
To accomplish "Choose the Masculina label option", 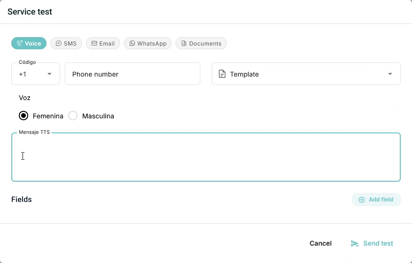I will (98, 116).
